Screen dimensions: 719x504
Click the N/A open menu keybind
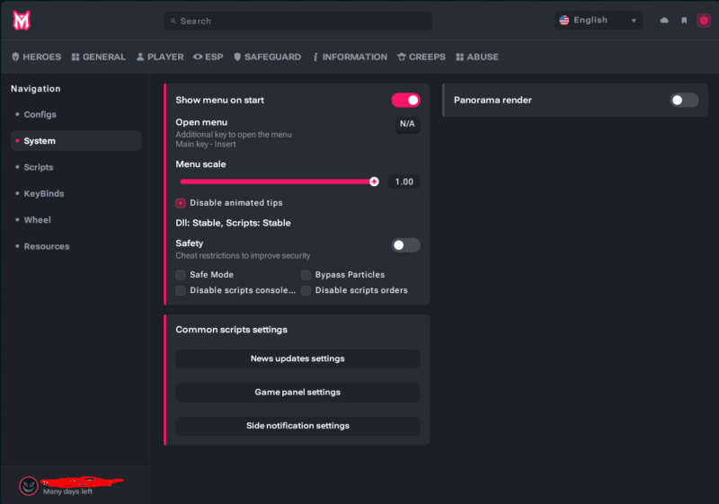pyautogui.click(x=407, y=124)
